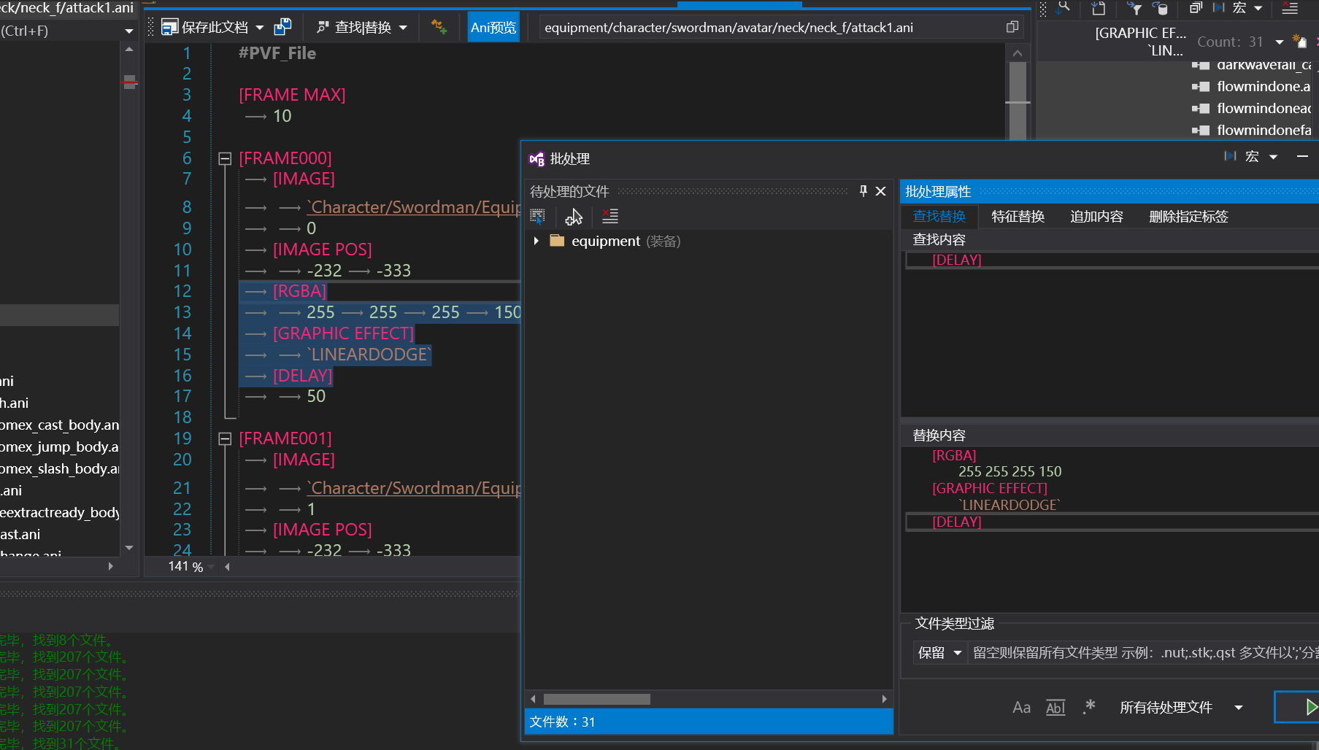This screenshot has width=1319, height=750.
Task: Collapse the [FRAME000] code block
Action: [x=225, y=158]
